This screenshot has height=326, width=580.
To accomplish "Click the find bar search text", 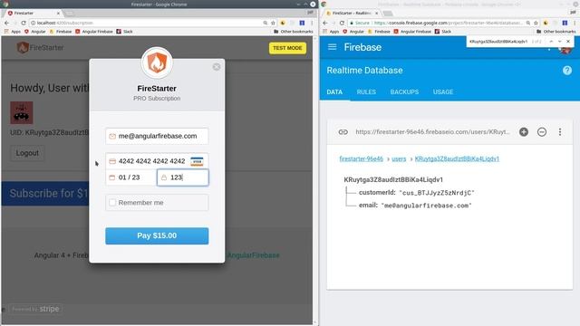I will pos(498,42).
